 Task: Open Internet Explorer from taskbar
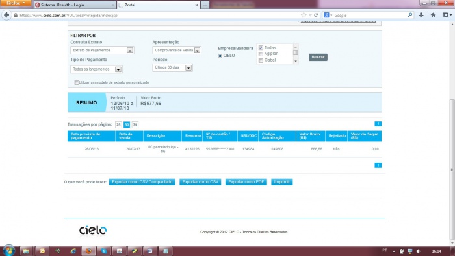[73, 251]
